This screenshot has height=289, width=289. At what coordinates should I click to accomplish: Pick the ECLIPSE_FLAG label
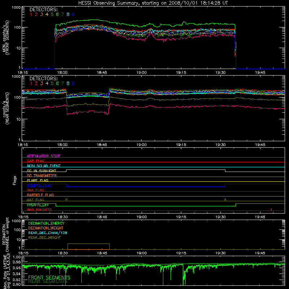(39, 185)
